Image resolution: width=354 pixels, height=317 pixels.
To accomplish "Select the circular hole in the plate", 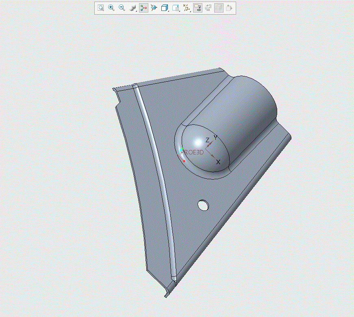I will pos(203,205).
